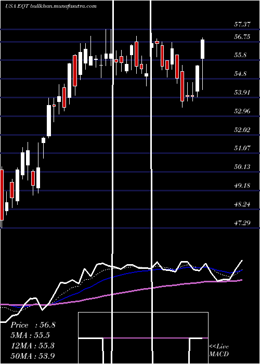260x364 pixels.
Task: Click the 56.75 price level label
Action: (242, 37)
